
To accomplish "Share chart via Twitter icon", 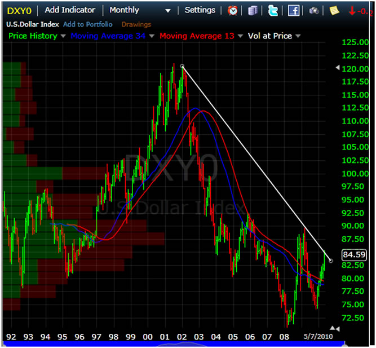I will point(273,11).
